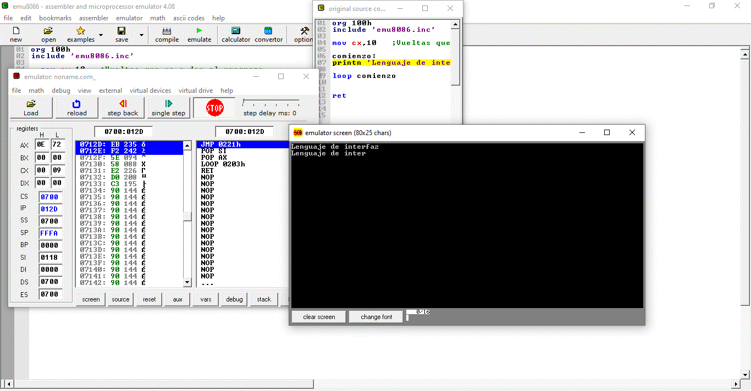Open the virtual devices menu

[x=150, y=91]
